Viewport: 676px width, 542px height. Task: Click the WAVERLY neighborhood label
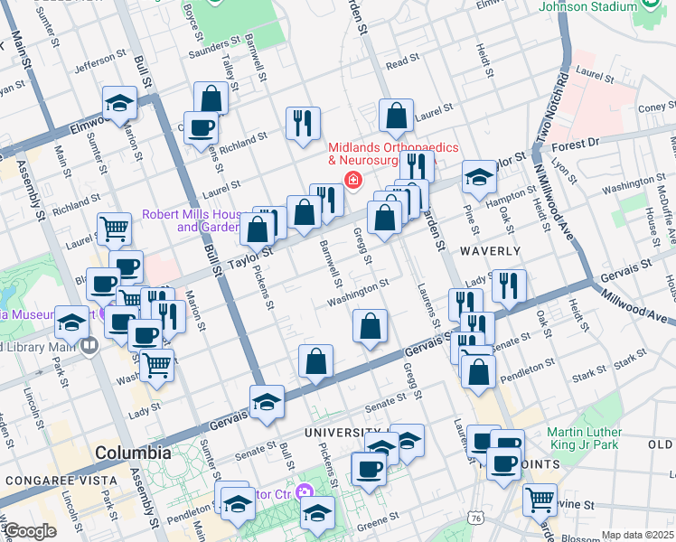click(x=490, y=251)
